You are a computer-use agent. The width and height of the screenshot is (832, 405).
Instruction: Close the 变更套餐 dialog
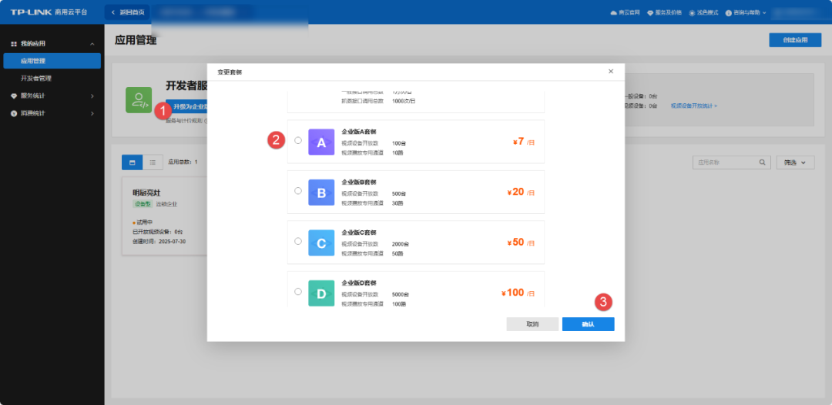611,71
